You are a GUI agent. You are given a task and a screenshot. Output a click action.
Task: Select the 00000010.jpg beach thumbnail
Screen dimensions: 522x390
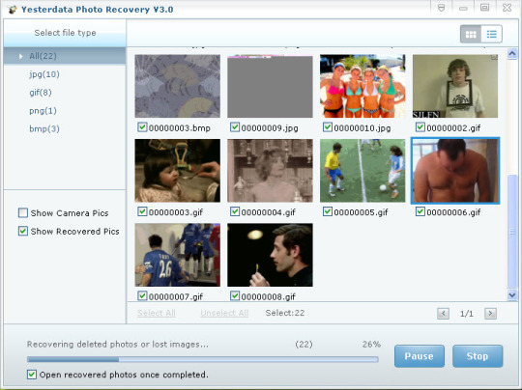362,86
